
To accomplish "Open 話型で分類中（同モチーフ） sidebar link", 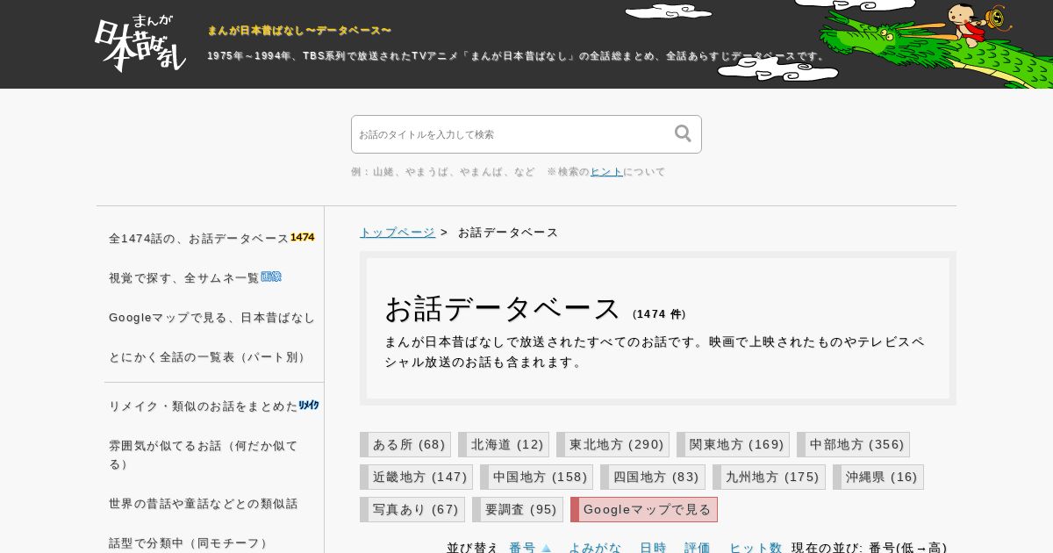I will (x=191, y=543).
